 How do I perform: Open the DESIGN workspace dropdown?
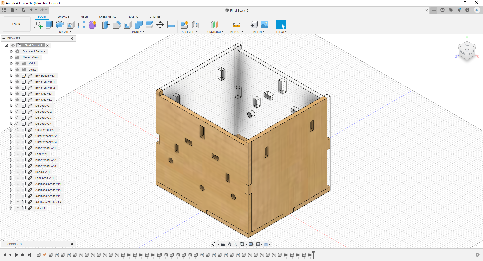tap(17, 24)
